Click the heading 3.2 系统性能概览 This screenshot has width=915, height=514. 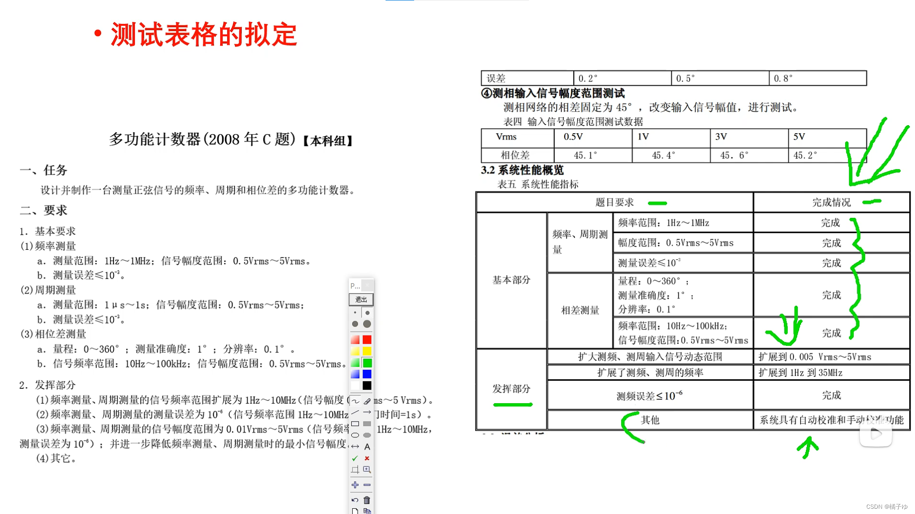click(522, 170)
